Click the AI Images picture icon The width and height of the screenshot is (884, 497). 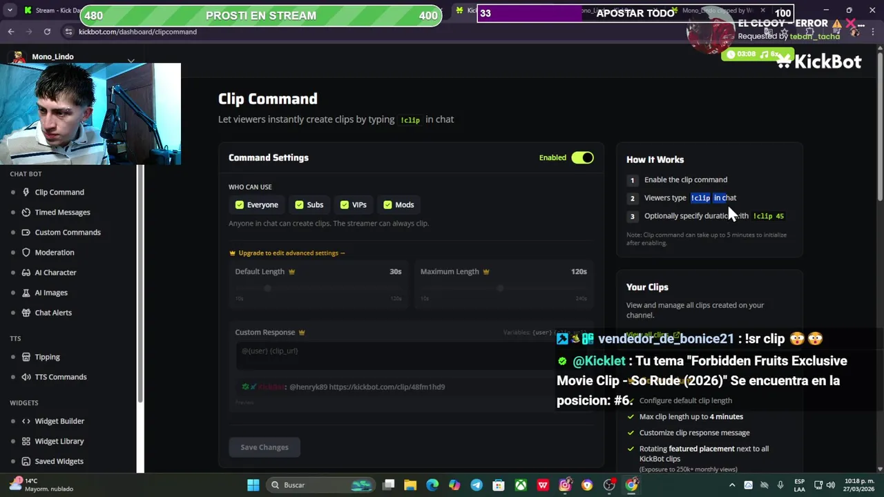[x=26, y=292]
